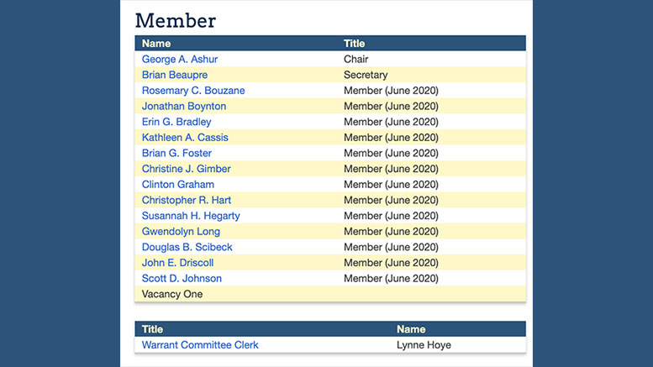Click the Susannah H. Hegarty link
Viewport: 653px width, 367px height.
pos(191,216)
